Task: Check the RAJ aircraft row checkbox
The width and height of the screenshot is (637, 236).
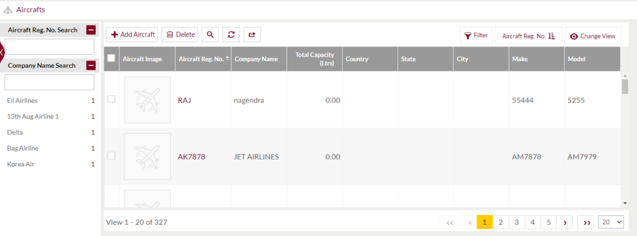Action: [x=111, y=99]
